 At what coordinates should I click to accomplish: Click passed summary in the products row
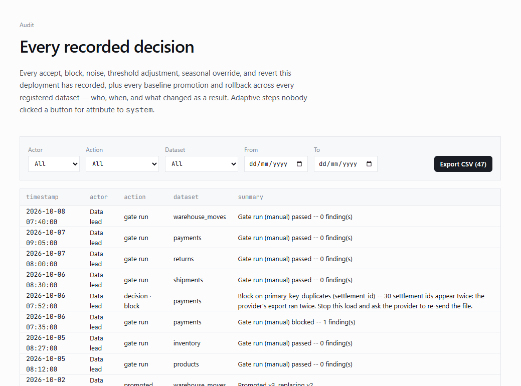tap(295, 364)
